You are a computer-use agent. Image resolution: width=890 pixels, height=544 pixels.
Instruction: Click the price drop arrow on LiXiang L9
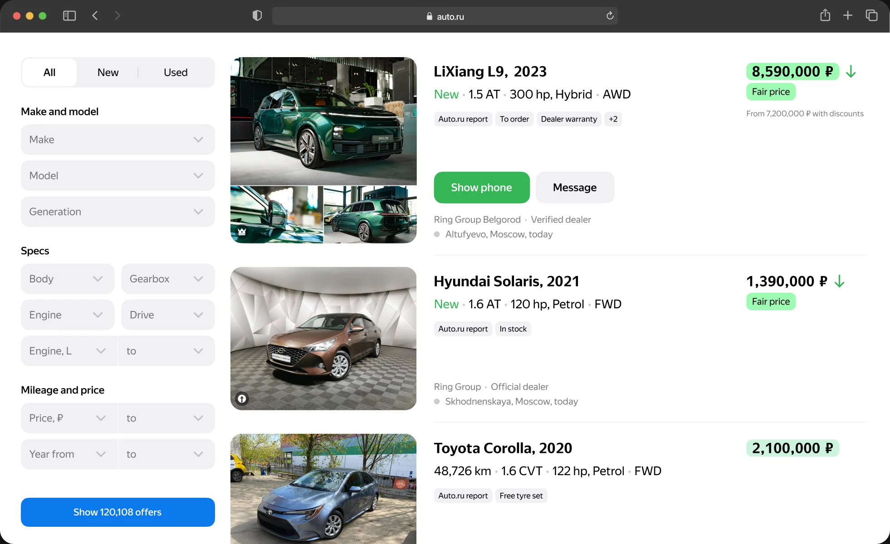click(851, 72)
